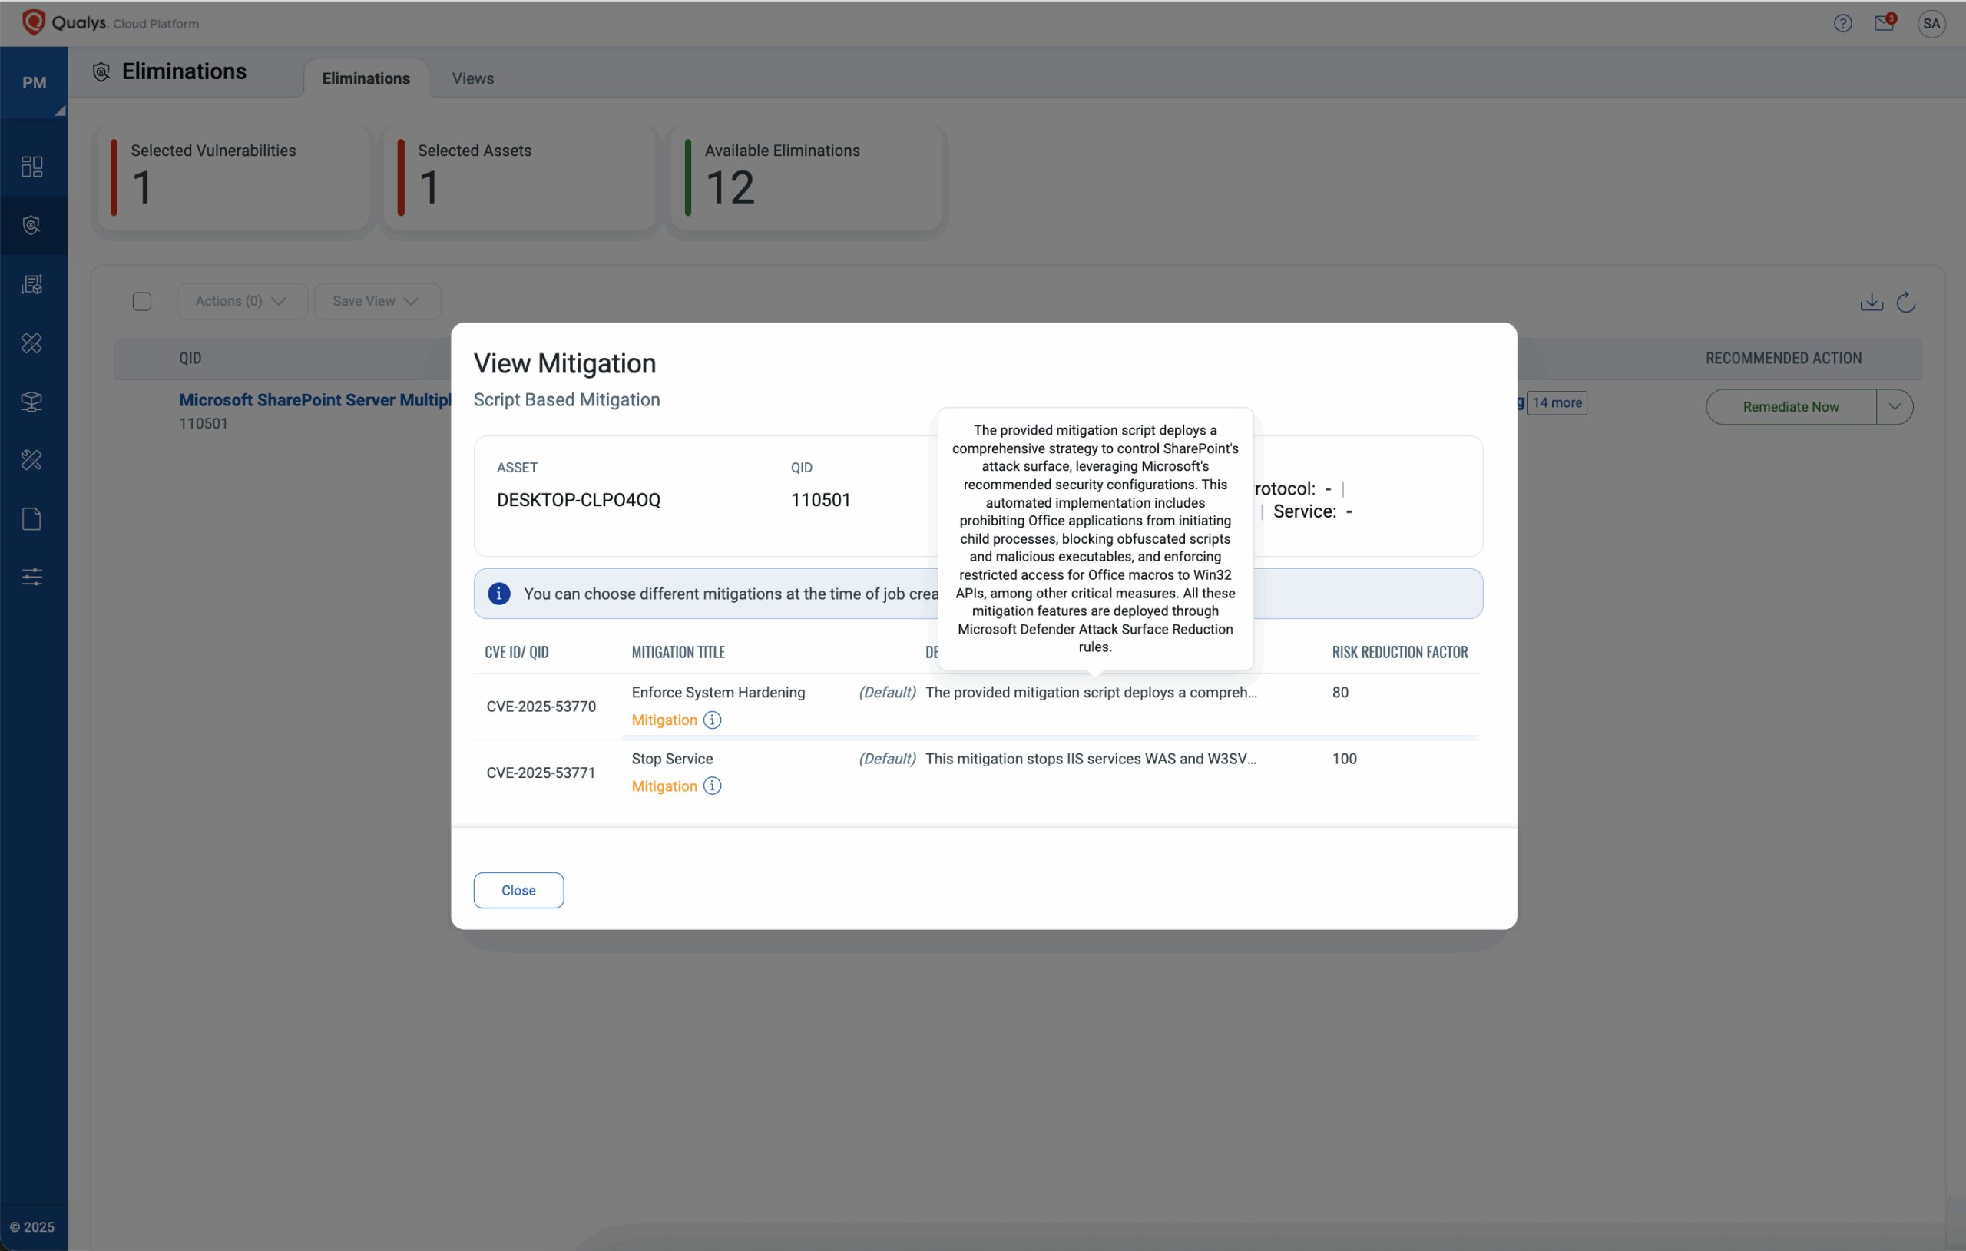The height and width of the screenshot is (1251, 1966).
Task: Open the SA user avatar menu
Action: pos(1931,24)
